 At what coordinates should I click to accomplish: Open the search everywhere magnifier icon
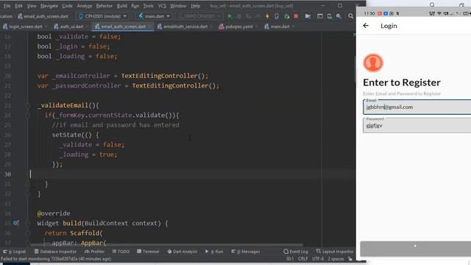pyautogui.click(x=350, y=16)
